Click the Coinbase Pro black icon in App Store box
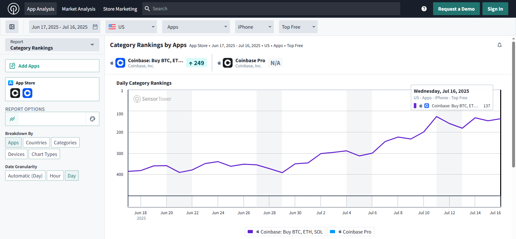Screen dimensions: 516x239 (15, 93)
